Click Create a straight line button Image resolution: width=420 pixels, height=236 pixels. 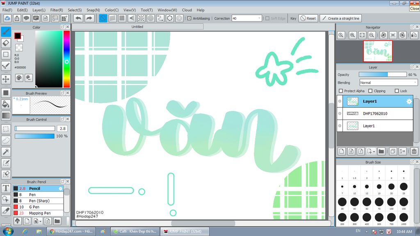(x=341, y=18)
